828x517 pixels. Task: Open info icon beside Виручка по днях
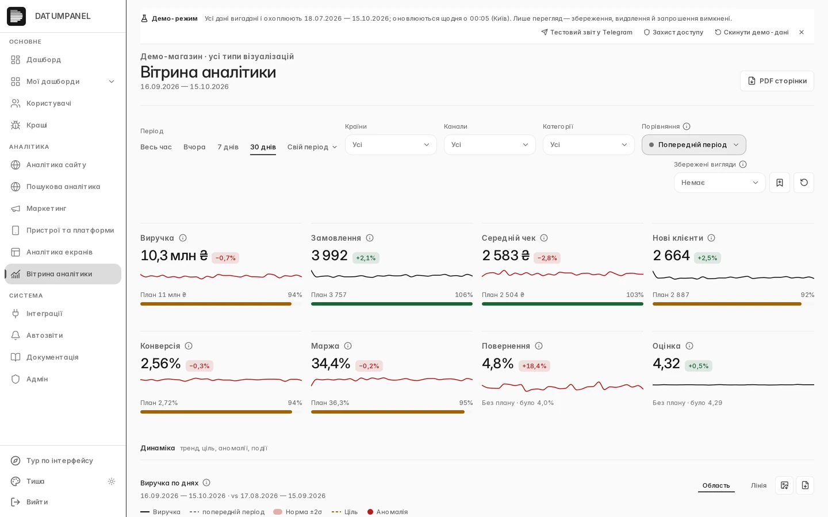point(206,483)
